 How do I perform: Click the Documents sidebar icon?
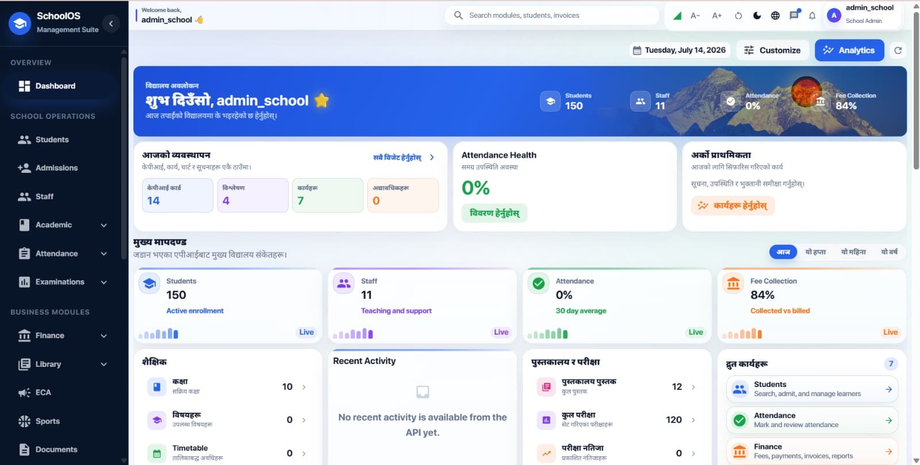(x=24, y=449)
